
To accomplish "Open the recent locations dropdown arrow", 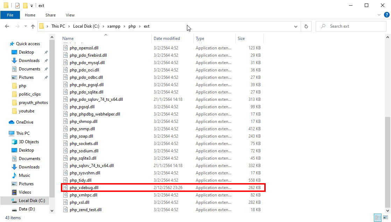I will pos(26,26).
